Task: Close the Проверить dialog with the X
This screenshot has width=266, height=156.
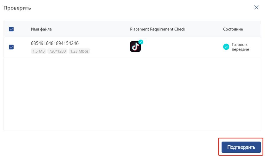Action: (x=256, y=7)
